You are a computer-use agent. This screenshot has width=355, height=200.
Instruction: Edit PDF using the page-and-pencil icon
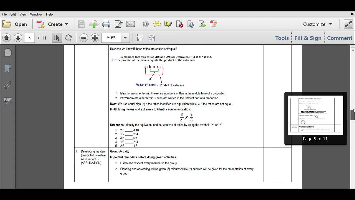click(119, 24)
